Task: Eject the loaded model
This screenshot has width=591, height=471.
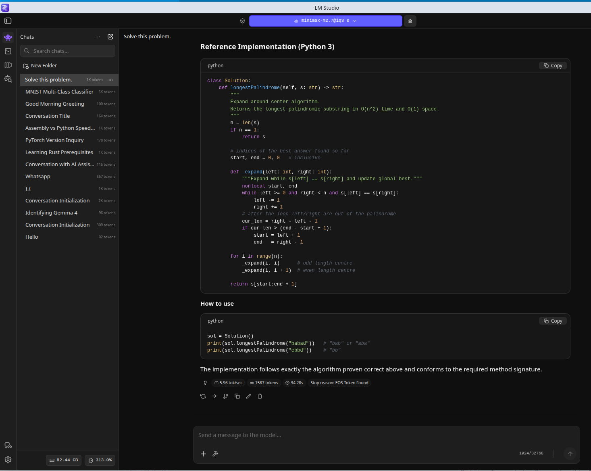Action: pos(410,21)
